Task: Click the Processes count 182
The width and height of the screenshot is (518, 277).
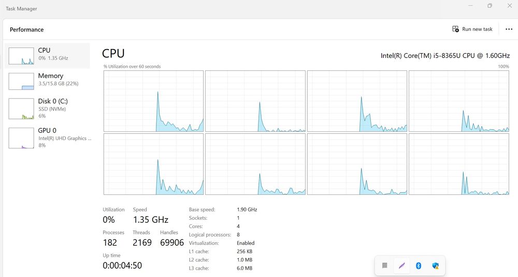Action: 110,243
